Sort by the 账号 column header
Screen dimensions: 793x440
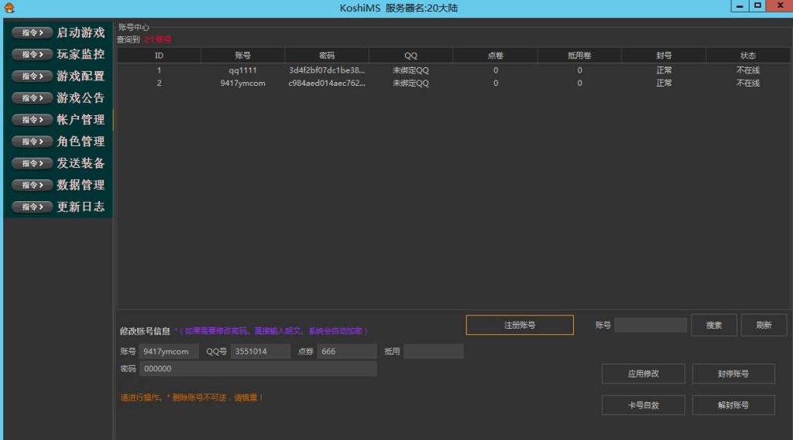(242, 56)
